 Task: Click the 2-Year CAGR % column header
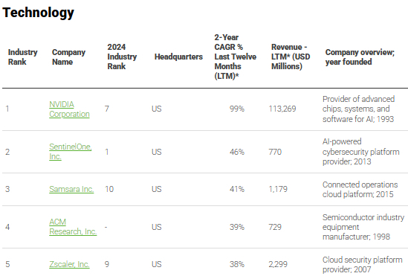coord(236,57)
